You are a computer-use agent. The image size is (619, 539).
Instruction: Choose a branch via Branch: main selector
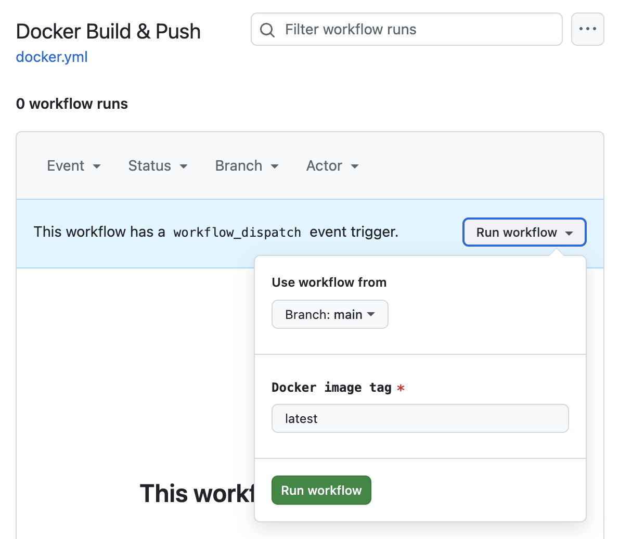[x=330, y=315]
